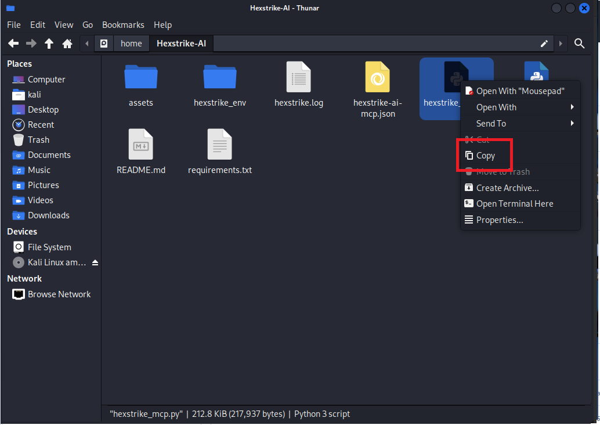Viewport: 600px width, 425px height.
Task: Select Trash in the sidebar
Action: pos(38,140)
